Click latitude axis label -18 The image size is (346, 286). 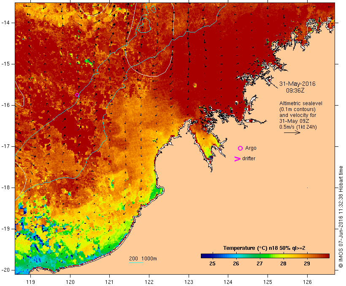click(x=5, y=188)
